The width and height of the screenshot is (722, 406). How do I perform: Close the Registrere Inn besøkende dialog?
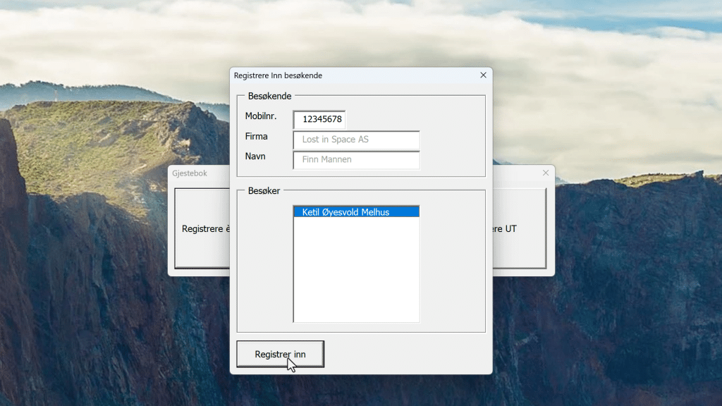(483, 75)
